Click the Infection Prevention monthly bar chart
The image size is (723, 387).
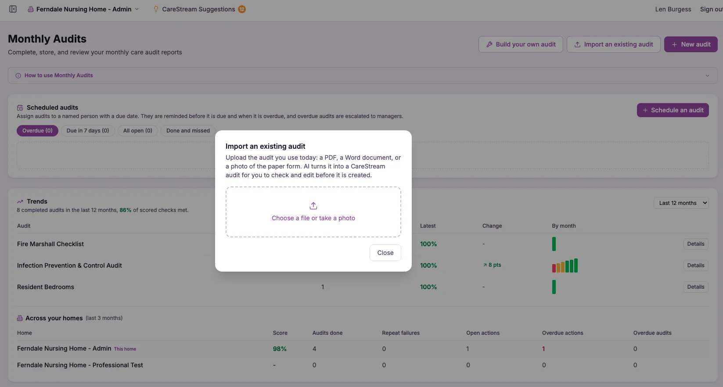[565, 265]
